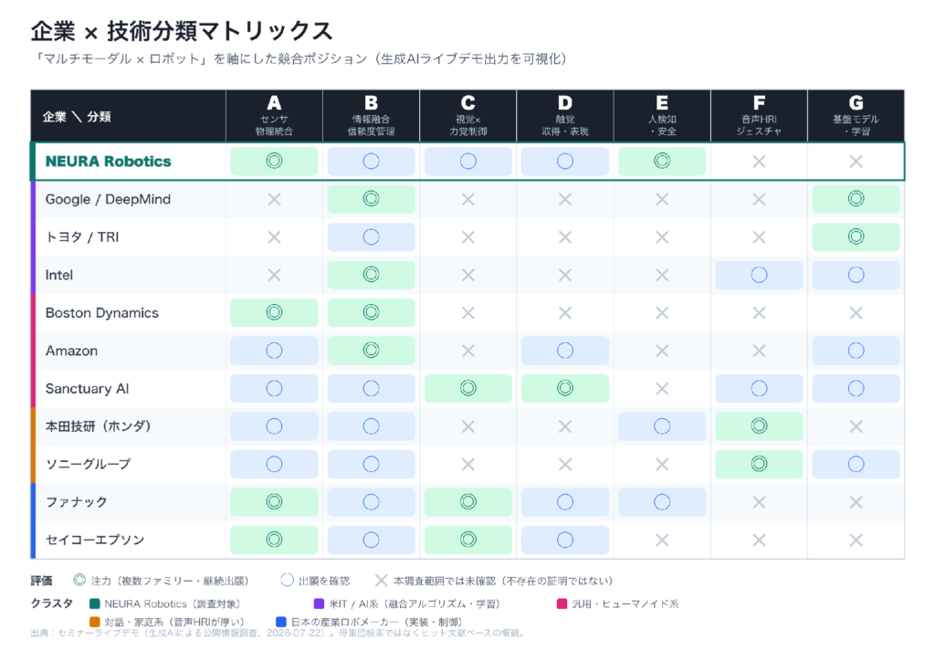Select column header G 基盤モデル・学習
935x650 pixels.
856,116
